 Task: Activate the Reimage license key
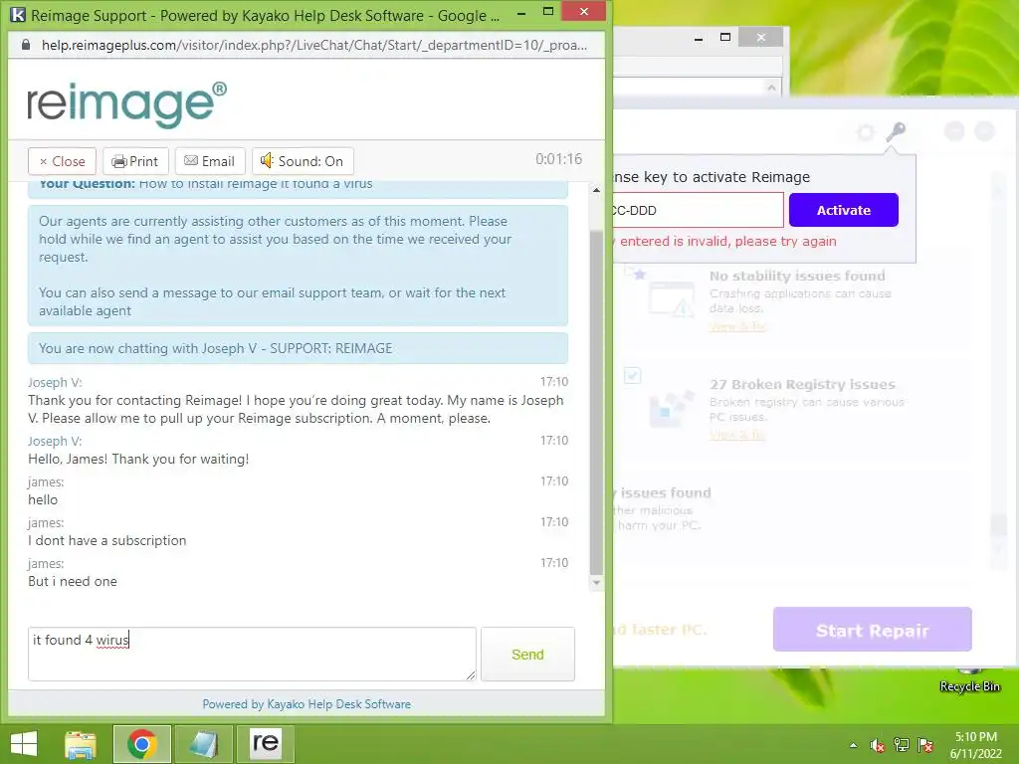[x=844, y=210]
